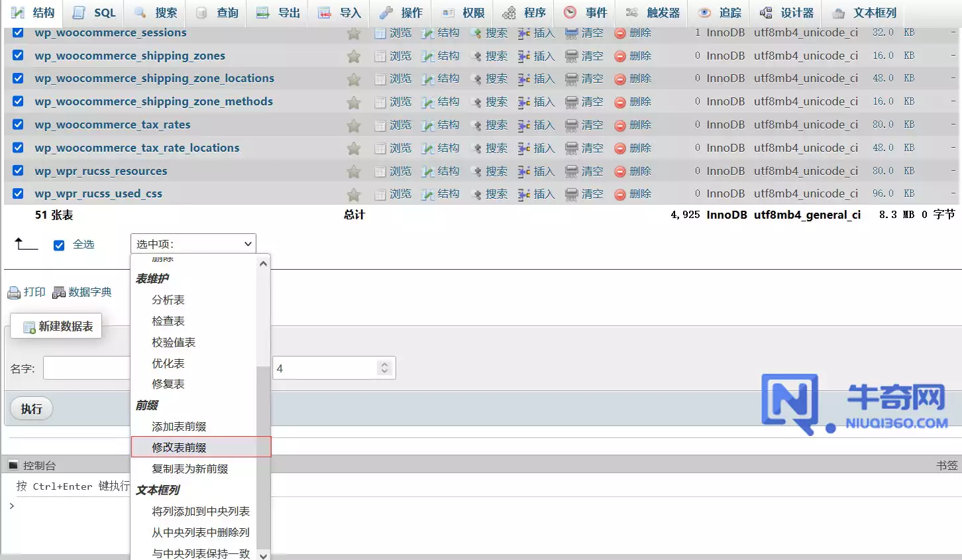Click the print icon
The width and height of the screenshot is (962, 560).
point(14,292)
